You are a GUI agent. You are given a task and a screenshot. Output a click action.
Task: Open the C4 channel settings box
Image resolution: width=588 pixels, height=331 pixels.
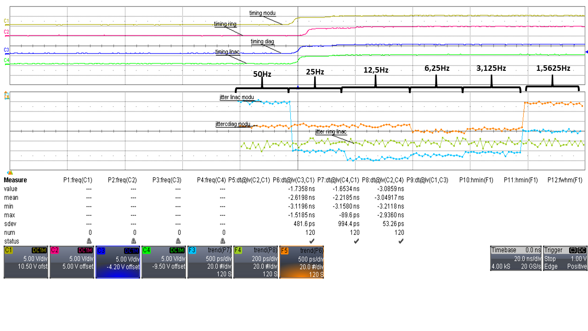(x=164, y=262)
